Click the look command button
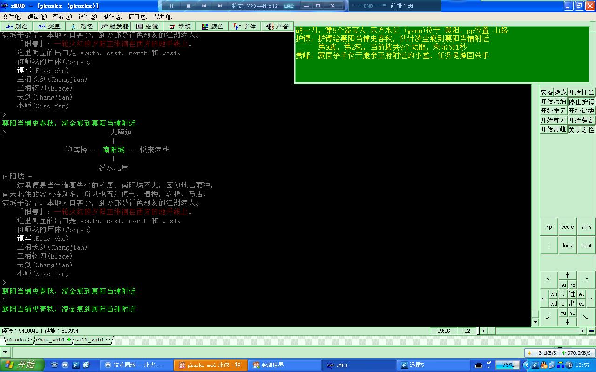 pos(568,246)
